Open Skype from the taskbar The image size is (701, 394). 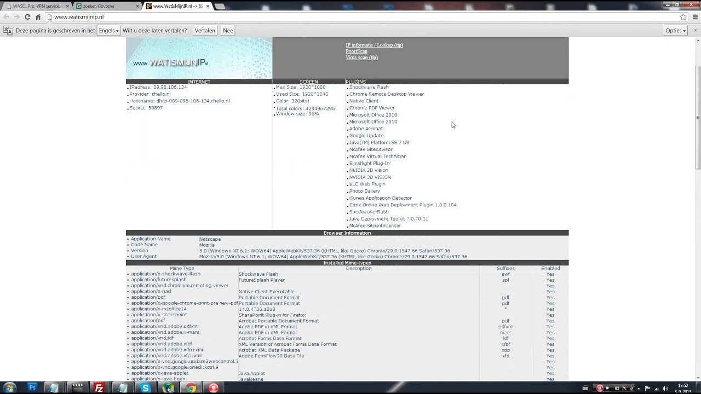[x=145, y=388]
